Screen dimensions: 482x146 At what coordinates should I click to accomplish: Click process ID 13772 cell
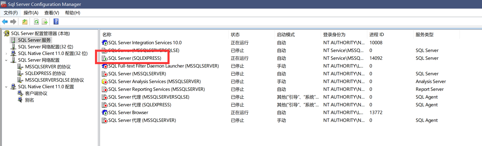pos(376,113)
